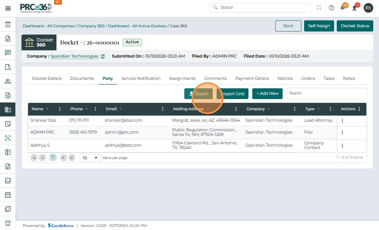Open the dollar document sidebar icon
The width and height of the screenshot is (379, 230).
(x=8, y=96)
